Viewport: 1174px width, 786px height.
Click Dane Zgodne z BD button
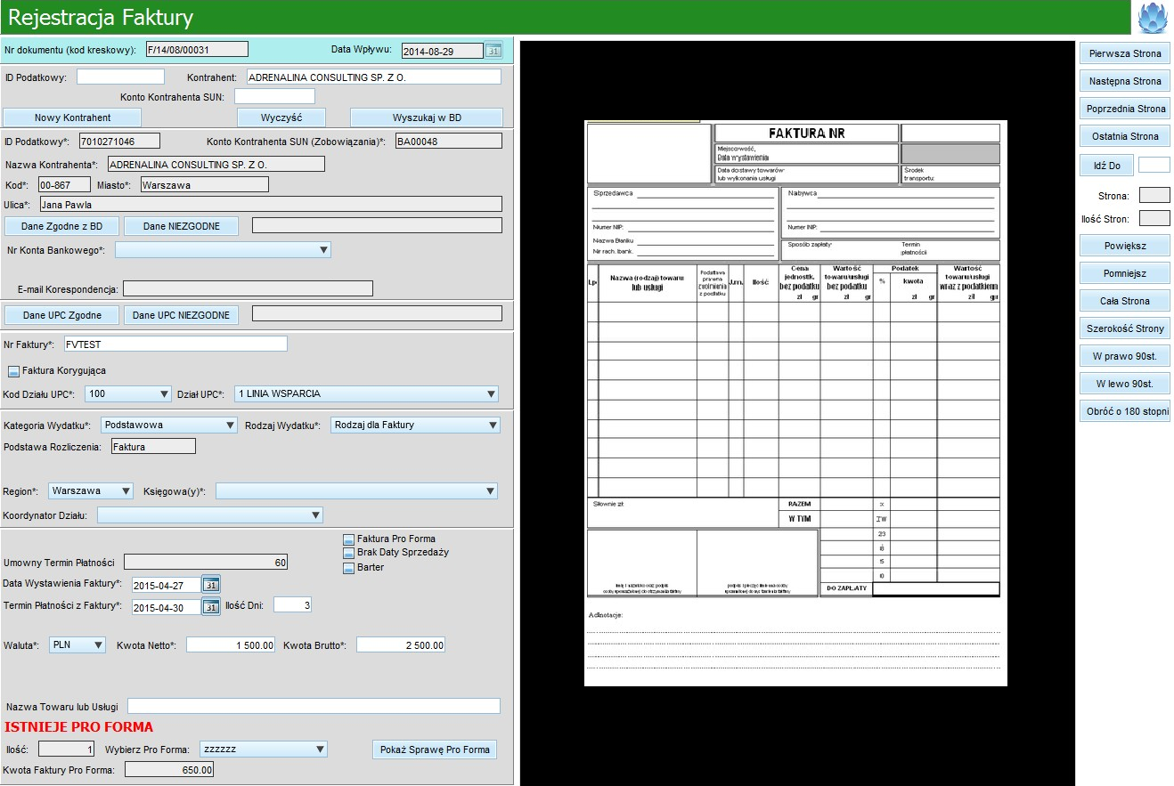[61, 226]
